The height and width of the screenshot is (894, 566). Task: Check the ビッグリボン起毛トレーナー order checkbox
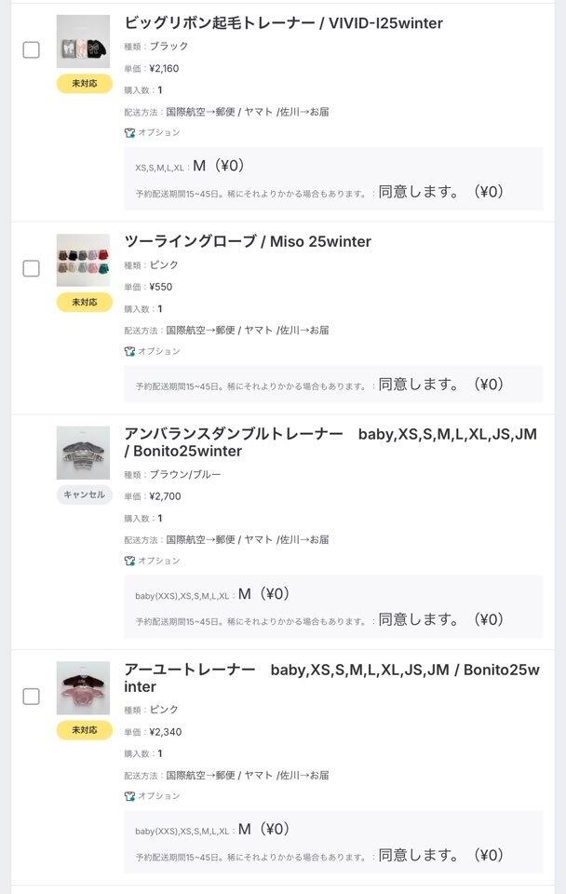[31, 50]
